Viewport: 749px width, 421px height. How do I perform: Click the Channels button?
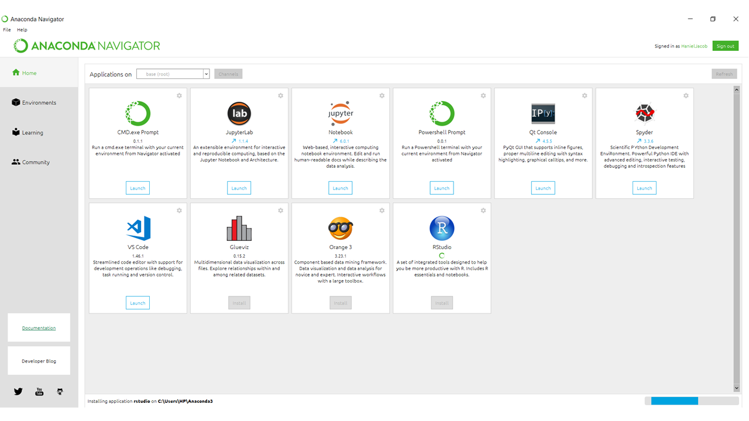click(x=228, y=74)
